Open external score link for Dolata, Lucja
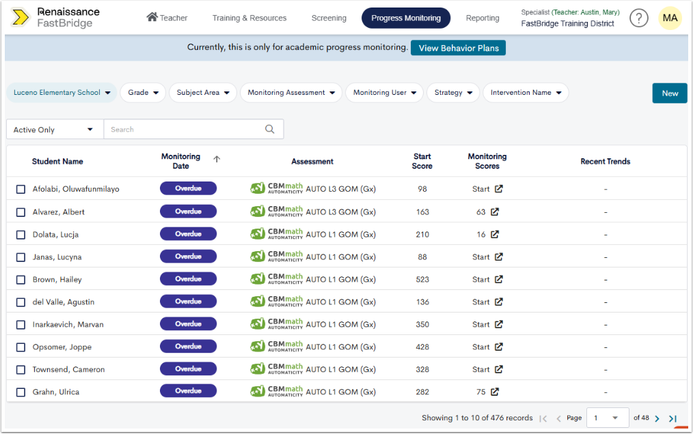Screen dimensions: 693x434 tap(495, 235)
